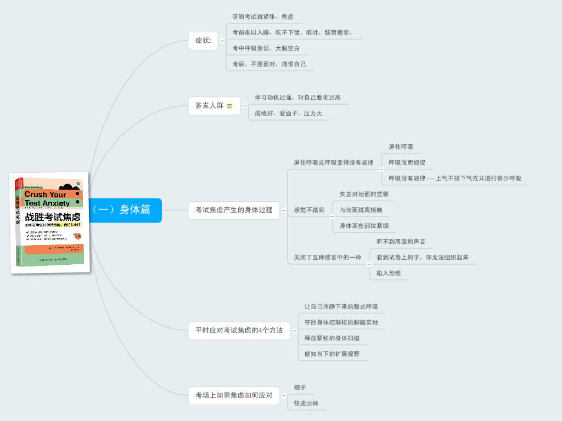The image size is (562, 421).
Task: Collapse the 考试焦虑产生的身体过程 branch
Action: [284, 210]
